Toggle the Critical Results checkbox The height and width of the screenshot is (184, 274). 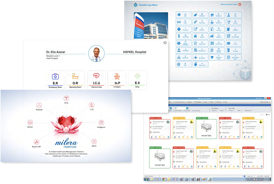173,111
